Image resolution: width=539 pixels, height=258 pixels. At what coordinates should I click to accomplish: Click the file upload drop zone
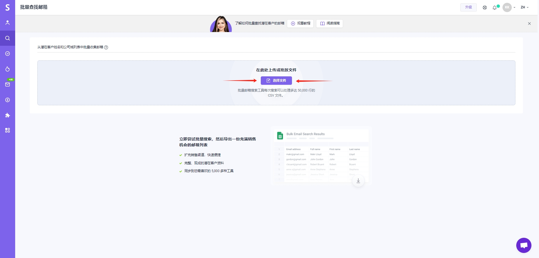coord(276,83)
